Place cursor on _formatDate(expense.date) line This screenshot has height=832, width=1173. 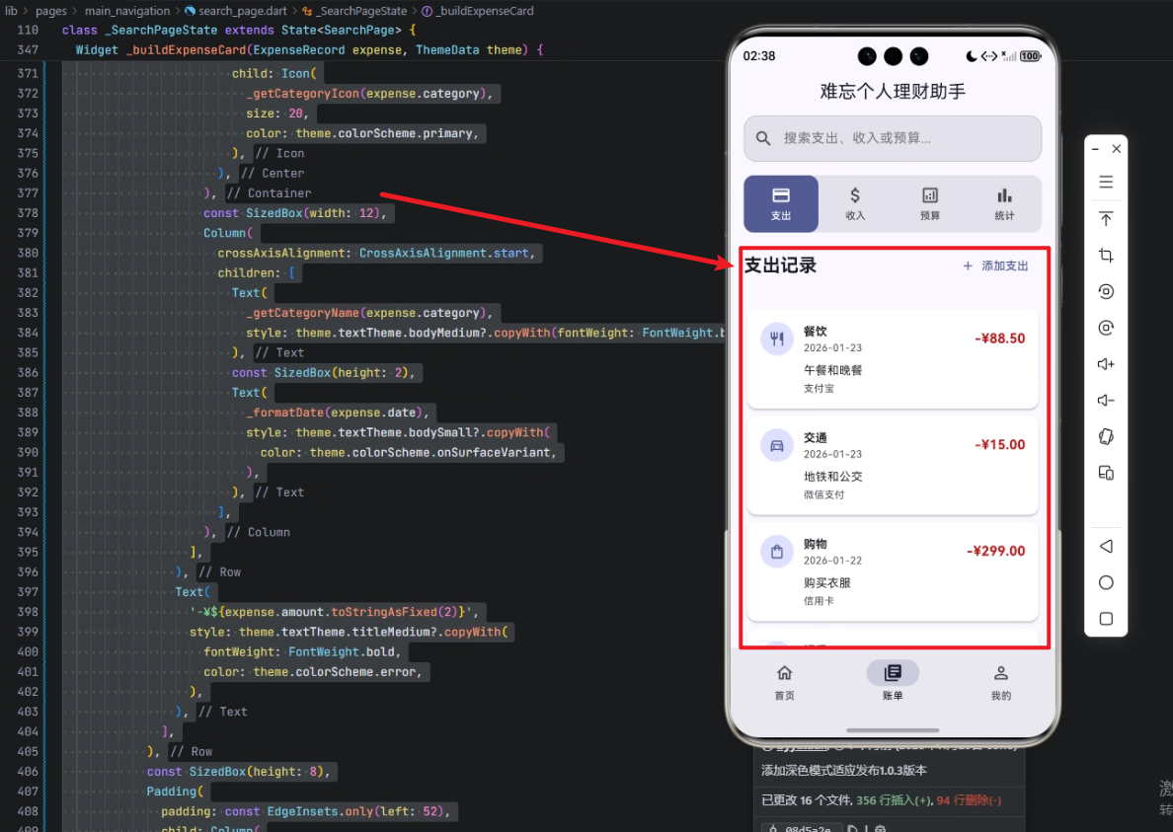338,413
